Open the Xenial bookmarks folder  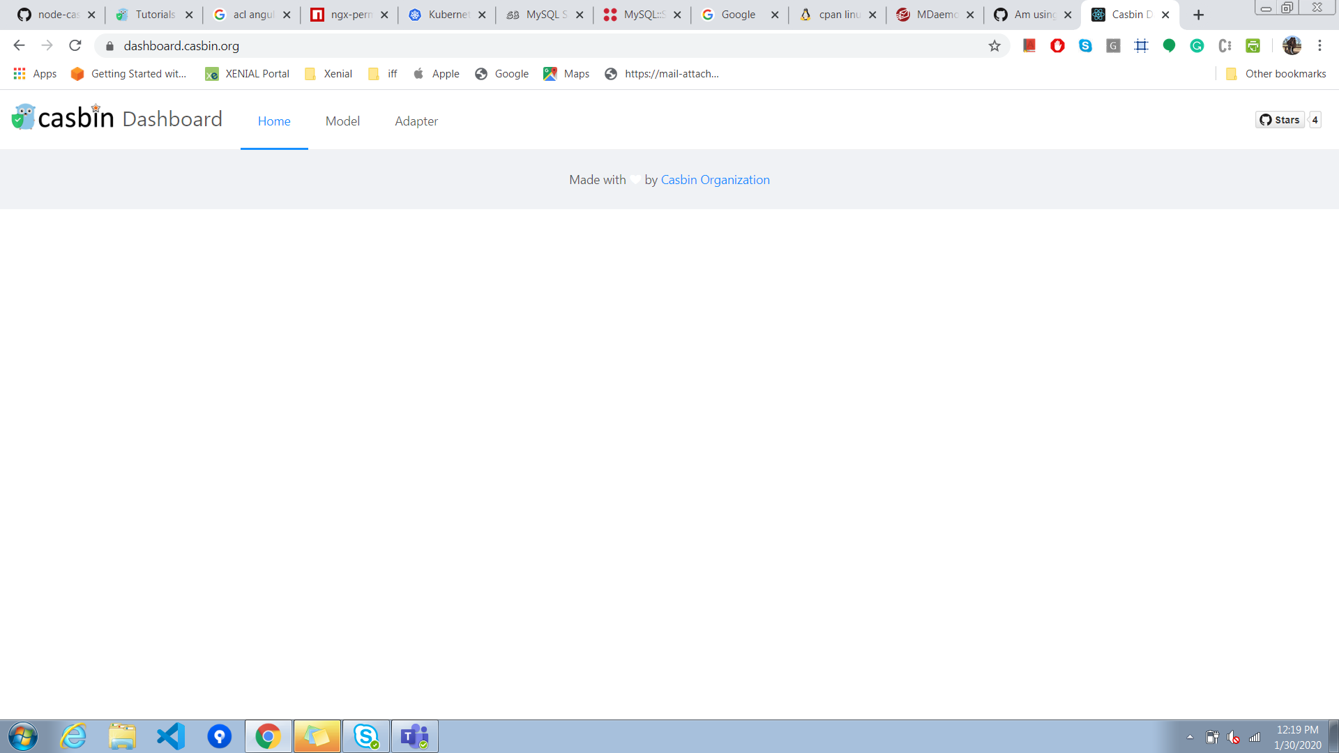[327, 73]
